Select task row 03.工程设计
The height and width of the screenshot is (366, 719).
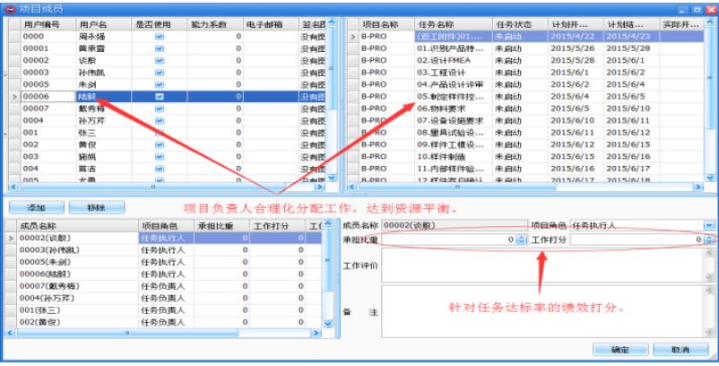tap(526, 73)
